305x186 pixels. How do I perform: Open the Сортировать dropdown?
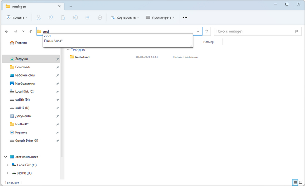click(125, 17)
